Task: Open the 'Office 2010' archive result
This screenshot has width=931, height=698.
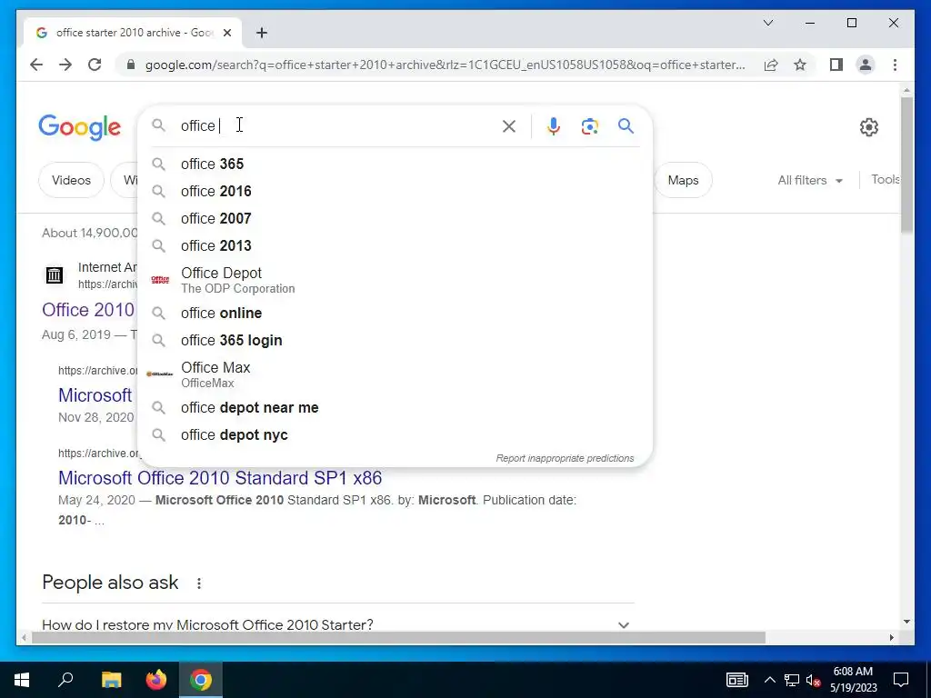Action: tap(88, 310)
